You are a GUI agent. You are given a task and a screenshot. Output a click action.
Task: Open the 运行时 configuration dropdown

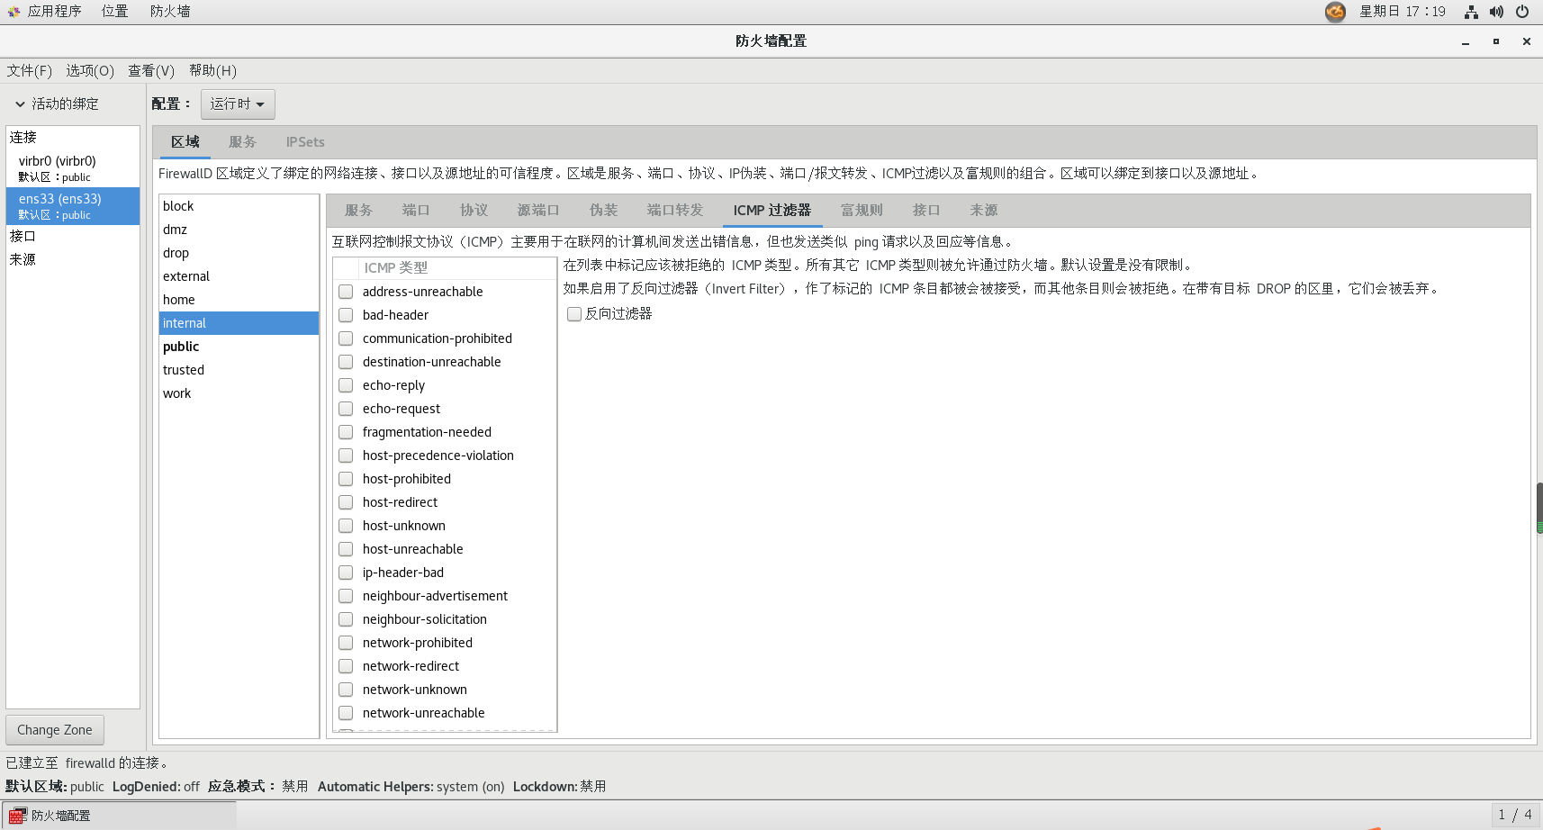[x=238, y=104]
